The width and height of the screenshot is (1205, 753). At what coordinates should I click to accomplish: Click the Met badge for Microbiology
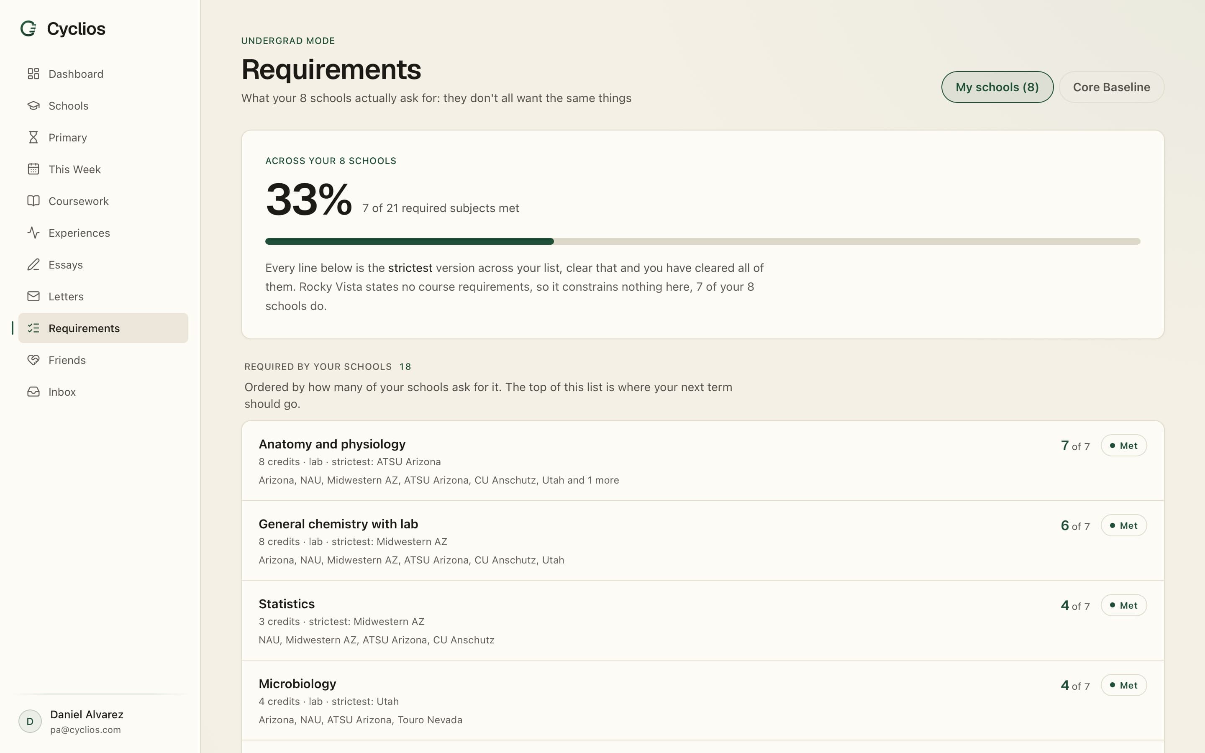pos(1124,685)
